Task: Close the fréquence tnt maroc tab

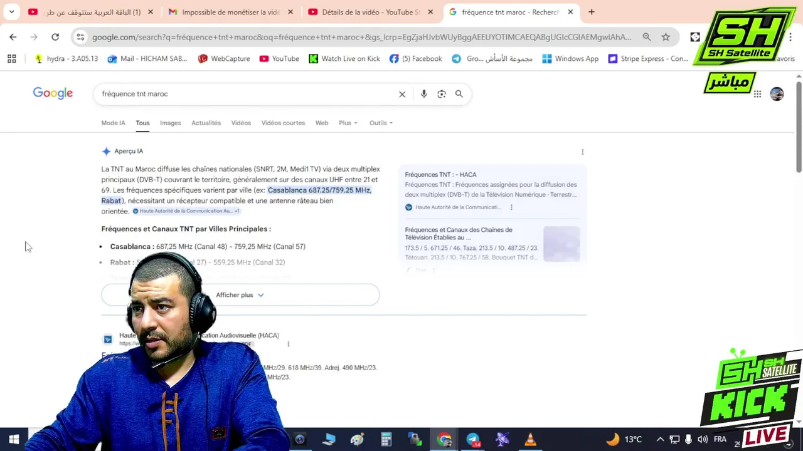Action: click(x=570, y=12)
